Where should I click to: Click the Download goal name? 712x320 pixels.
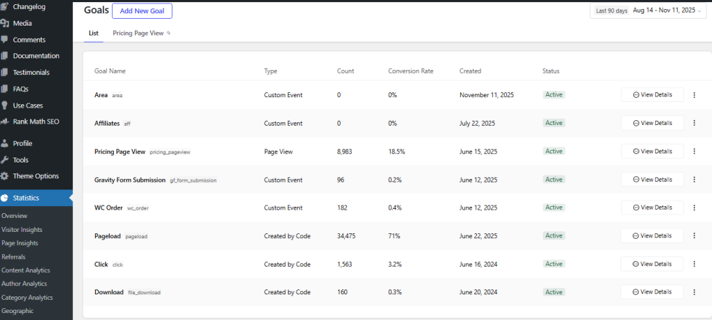pyautogui.click(x=108, y=292)
